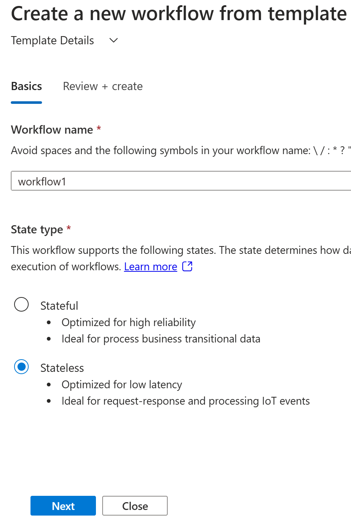The width and height of the screenshot is (351, 523).
Task: Click the State type section label
Action: [x=37, y=229]
